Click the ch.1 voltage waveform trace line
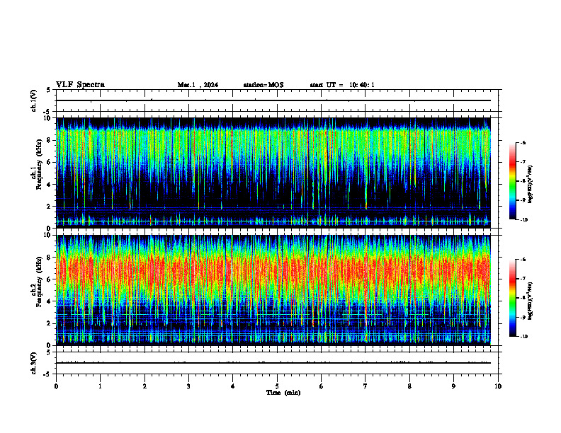561x433 pixels. pos(273,100)
